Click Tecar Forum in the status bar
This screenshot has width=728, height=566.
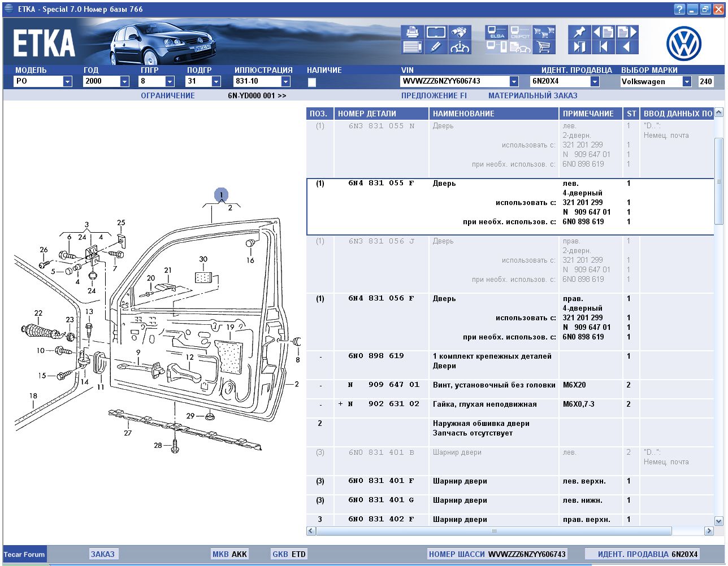[24, 554]
